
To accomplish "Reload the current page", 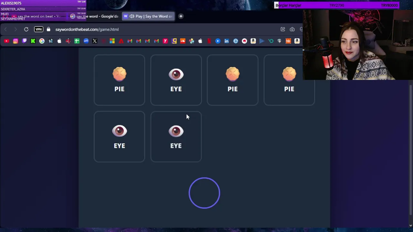I will point(26,29).
